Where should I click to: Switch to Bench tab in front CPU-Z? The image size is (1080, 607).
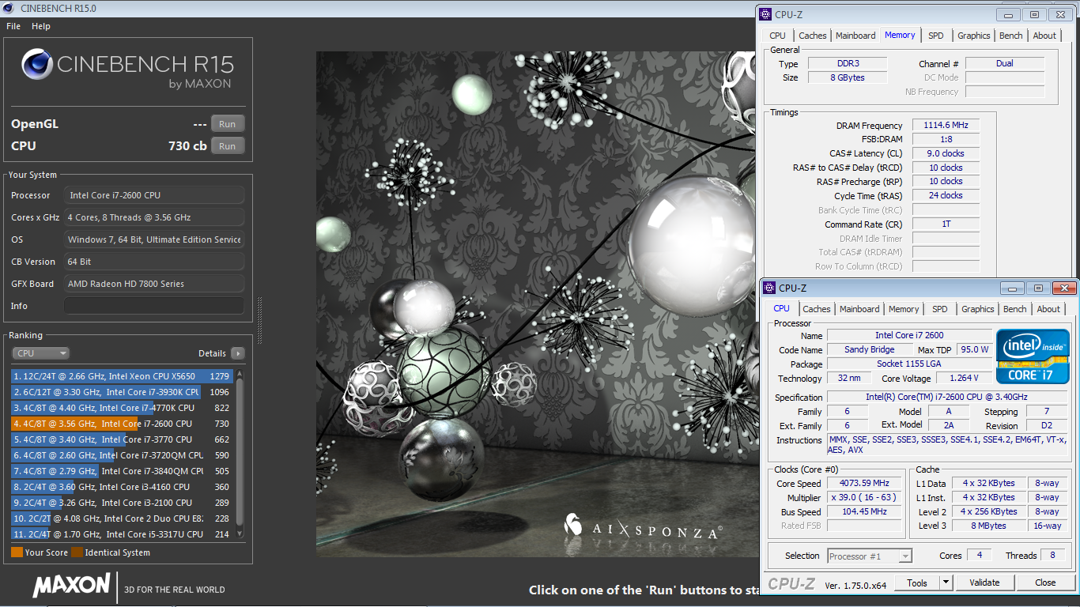coord(1015,309)
